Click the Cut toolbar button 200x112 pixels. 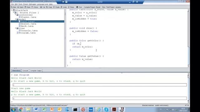tap(42, 7)
